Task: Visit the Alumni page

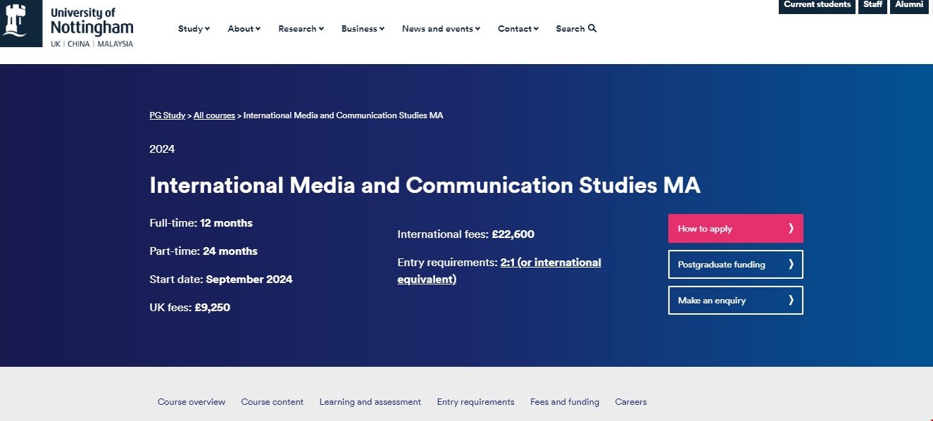Action: coord(909,5)
